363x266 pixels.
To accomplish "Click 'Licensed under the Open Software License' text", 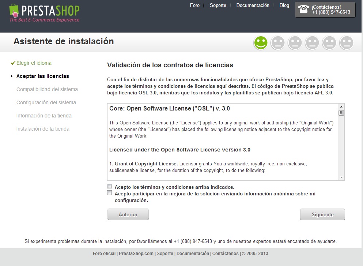I will [179, 150].
